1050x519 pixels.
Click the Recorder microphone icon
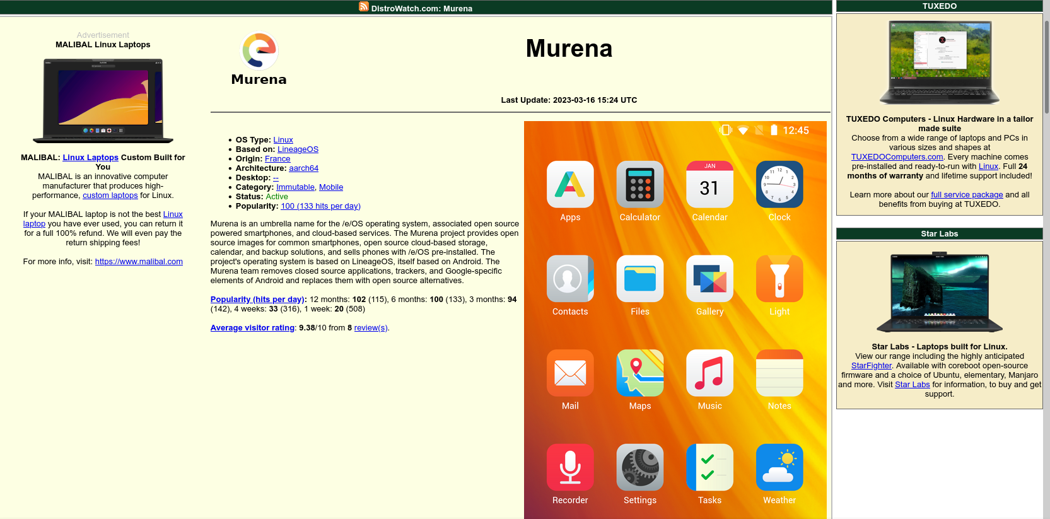coord(570,467)
